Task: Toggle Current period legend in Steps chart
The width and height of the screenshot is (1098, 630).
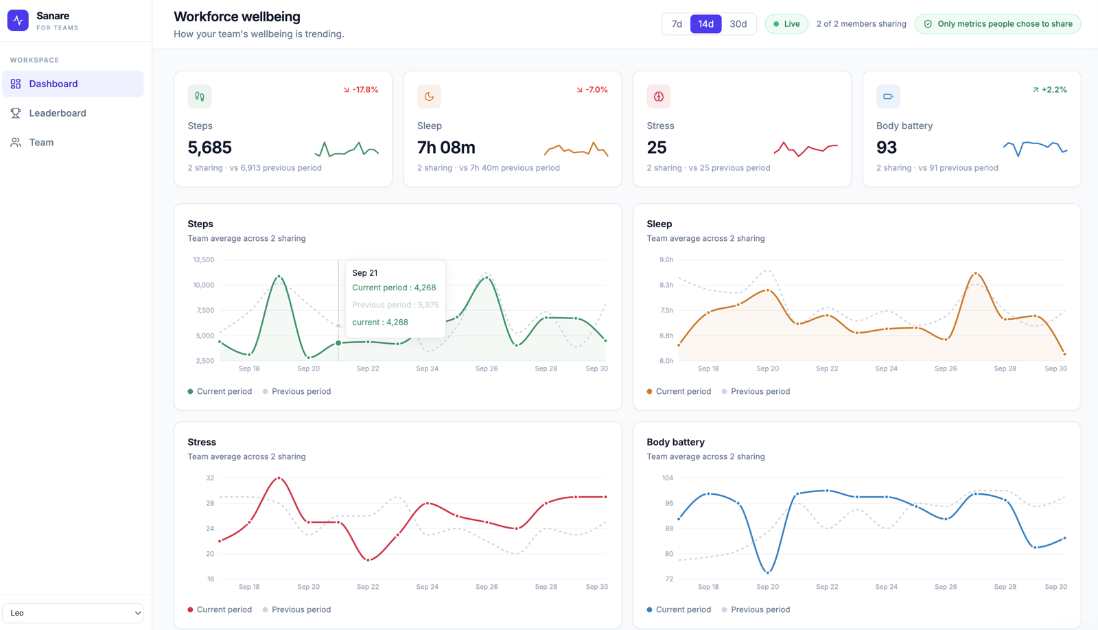Action: (x=220, y=391)
